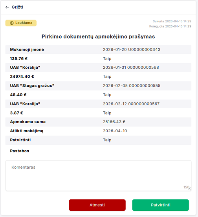Select the total 25166.43 €

pyautogui.click(x=114, y=122)
